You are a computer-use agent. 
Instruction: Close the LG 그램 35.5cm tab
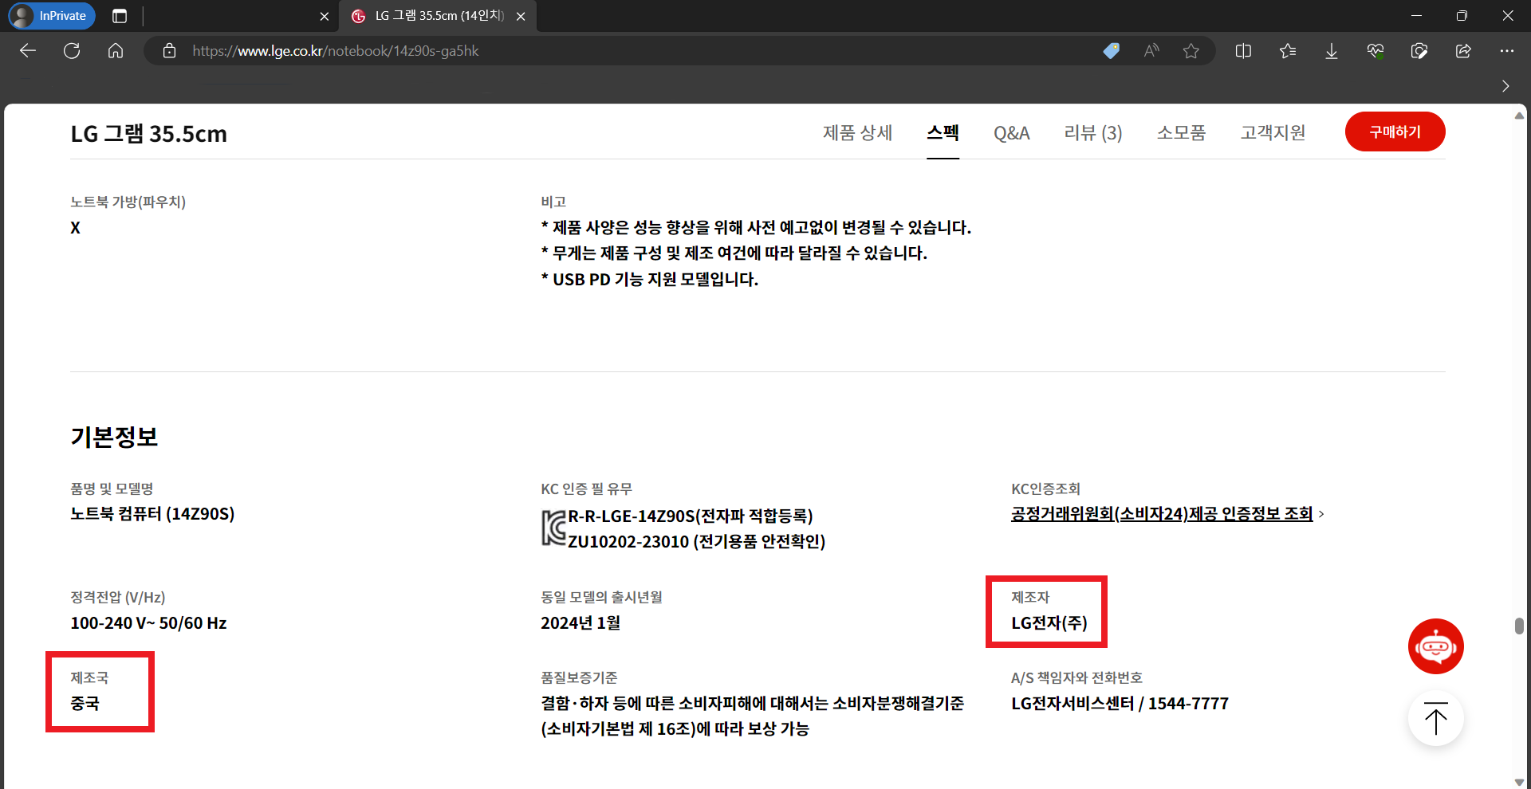click(521, 16)
